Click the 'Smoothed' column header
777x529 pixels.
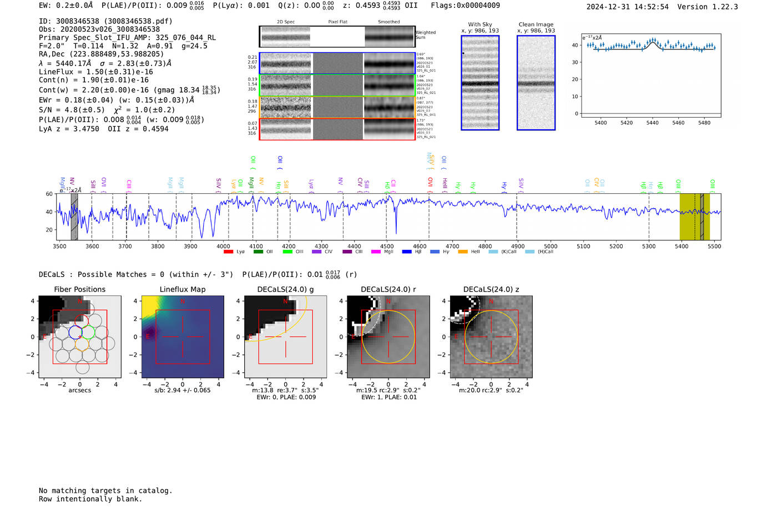[389, 22]
